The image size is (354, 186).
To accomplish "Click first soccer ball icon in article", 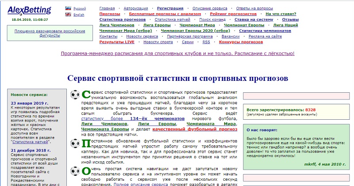I will [75, 94].
